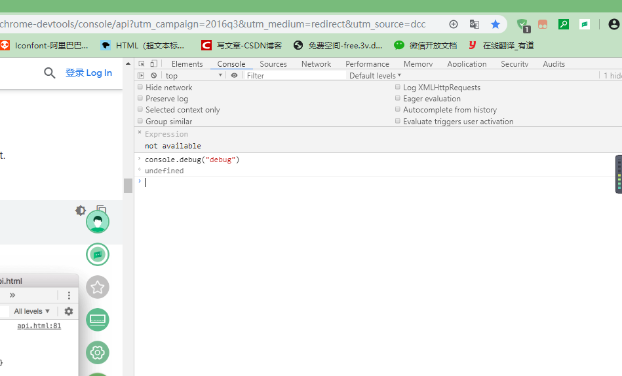Click the blue bookmark star icon

pyautogui.click(x=495, y=25)
